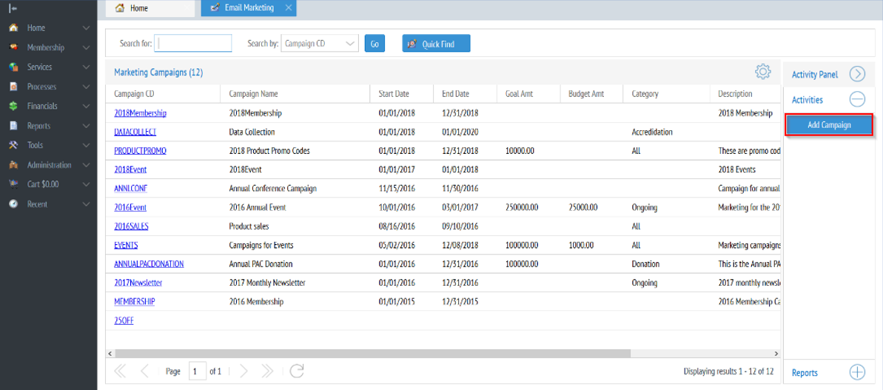Image resolution: width=883 pixels, height=390 pixels.
Task: Go to the first page of results
Action: coord(121,371)
